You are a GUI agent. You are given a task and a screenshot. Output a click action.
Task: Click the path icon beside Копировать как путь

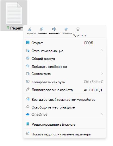28,81
